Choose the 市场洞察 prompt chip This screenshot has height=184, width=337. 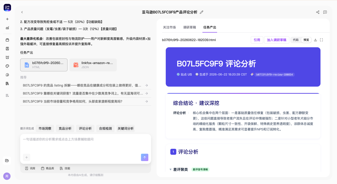click(45, 129)
